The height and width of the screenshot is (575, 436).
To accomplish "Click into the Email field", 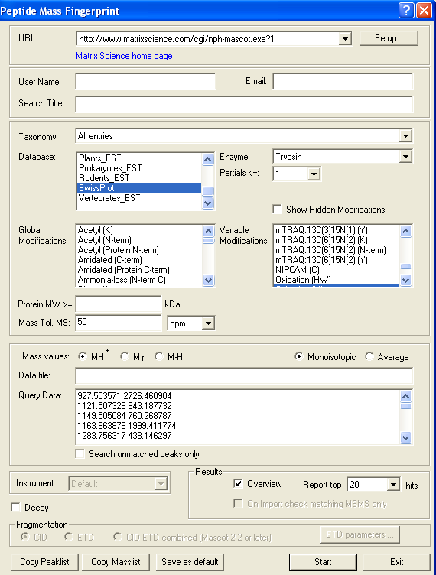I will [x=343, y=81].
